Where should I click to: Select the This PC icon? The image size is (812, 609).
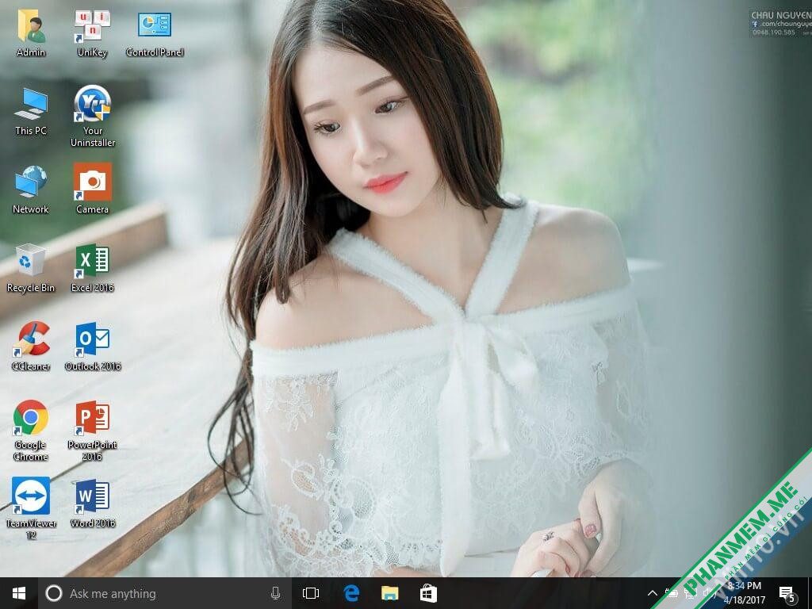click(31, 111)
